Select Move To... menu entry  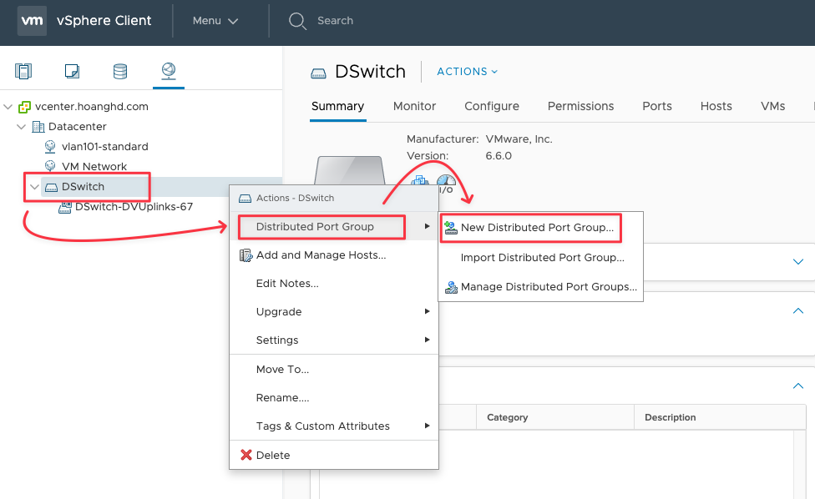[334, 369]
